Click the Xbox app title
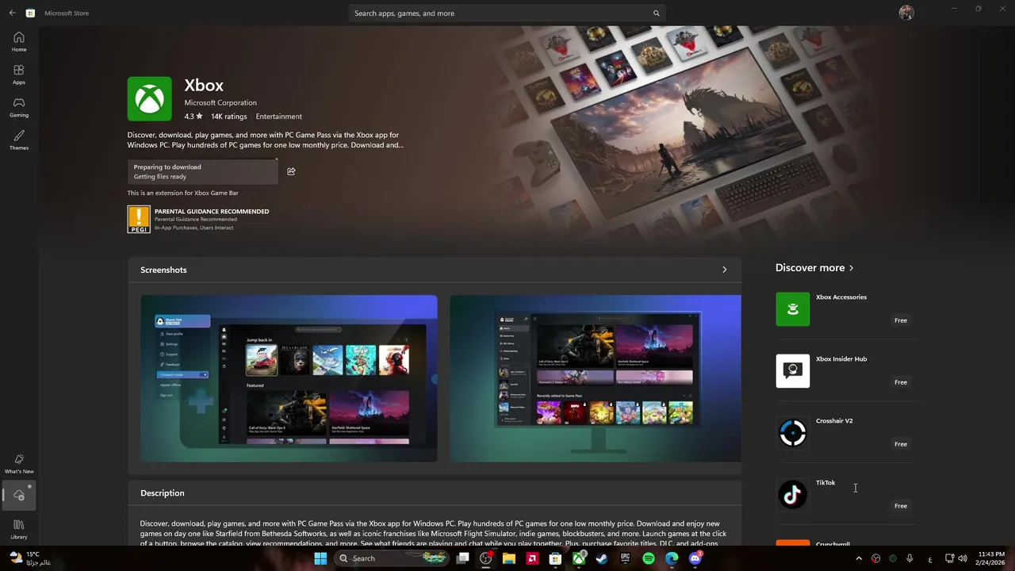This screenshot has width=1015, height=571. click(x=204, y=85)
